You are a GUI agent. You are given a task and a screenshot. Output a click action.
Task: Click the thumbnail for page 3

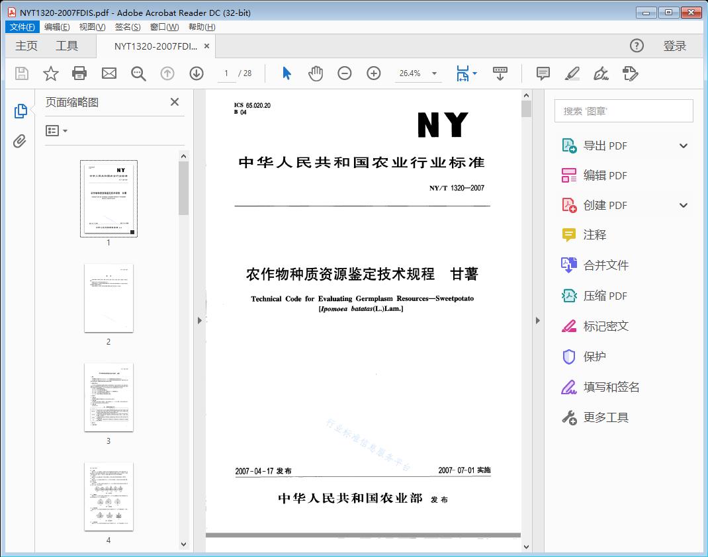click(109, 397)
